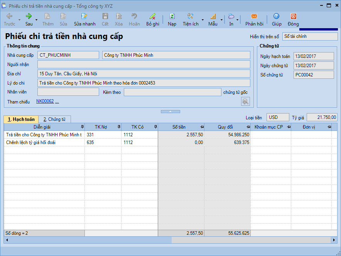Open Tiện ích utilities
The height and width of the screenshot is (256, 341).
pyautogui.click(x=191, y=20)
